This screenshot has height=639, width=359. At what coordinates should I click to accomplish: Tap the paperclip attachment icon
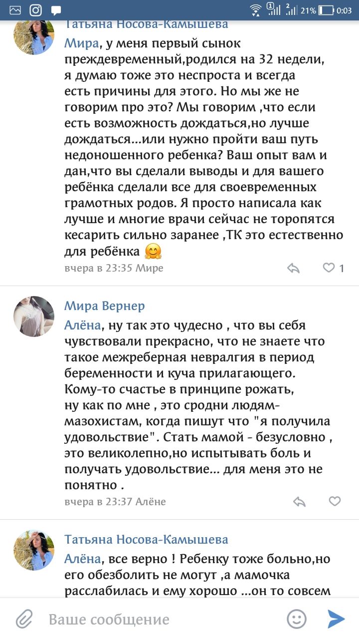[24, 620]
